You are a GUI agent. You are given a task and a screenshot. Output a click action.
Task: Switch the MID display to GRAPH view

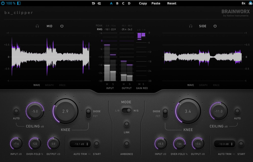[x=49, y=85]
